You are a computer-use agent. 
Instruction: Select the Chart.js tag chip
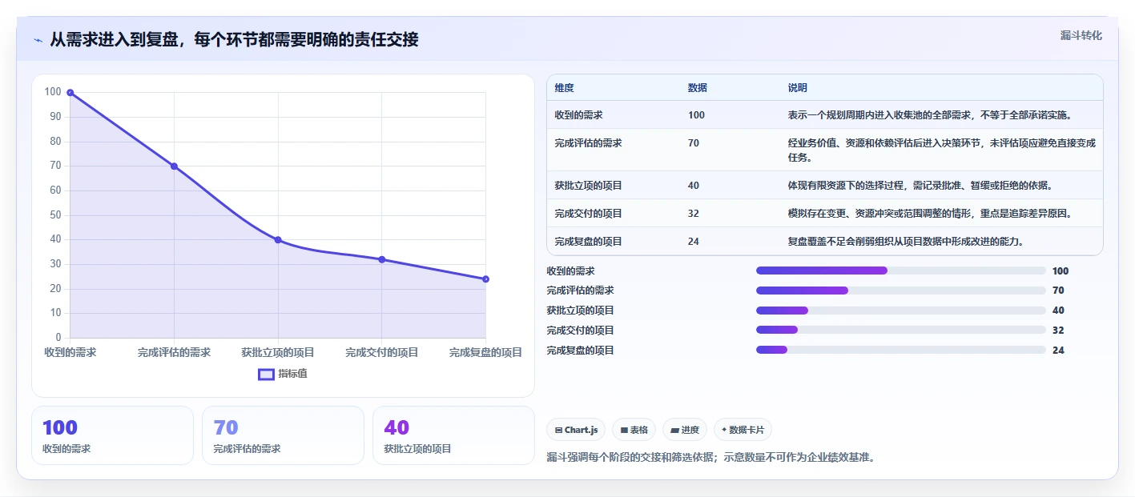tap(576, 430)
